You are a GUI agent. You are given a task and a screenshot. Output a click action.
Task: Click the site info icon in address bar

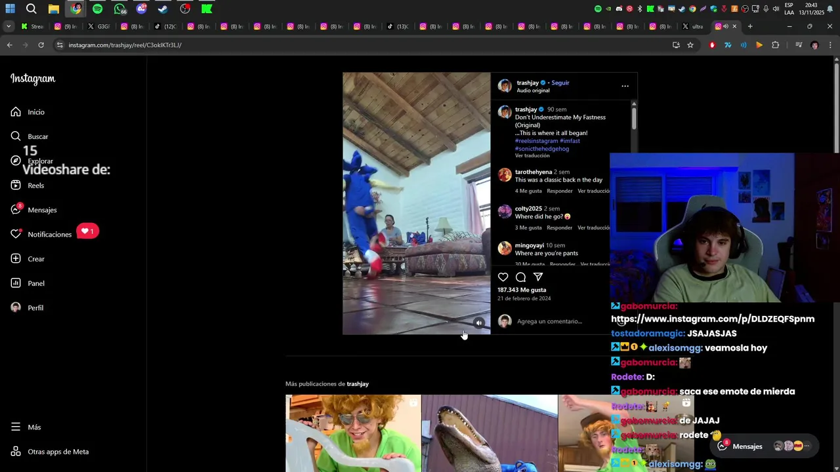60,45
